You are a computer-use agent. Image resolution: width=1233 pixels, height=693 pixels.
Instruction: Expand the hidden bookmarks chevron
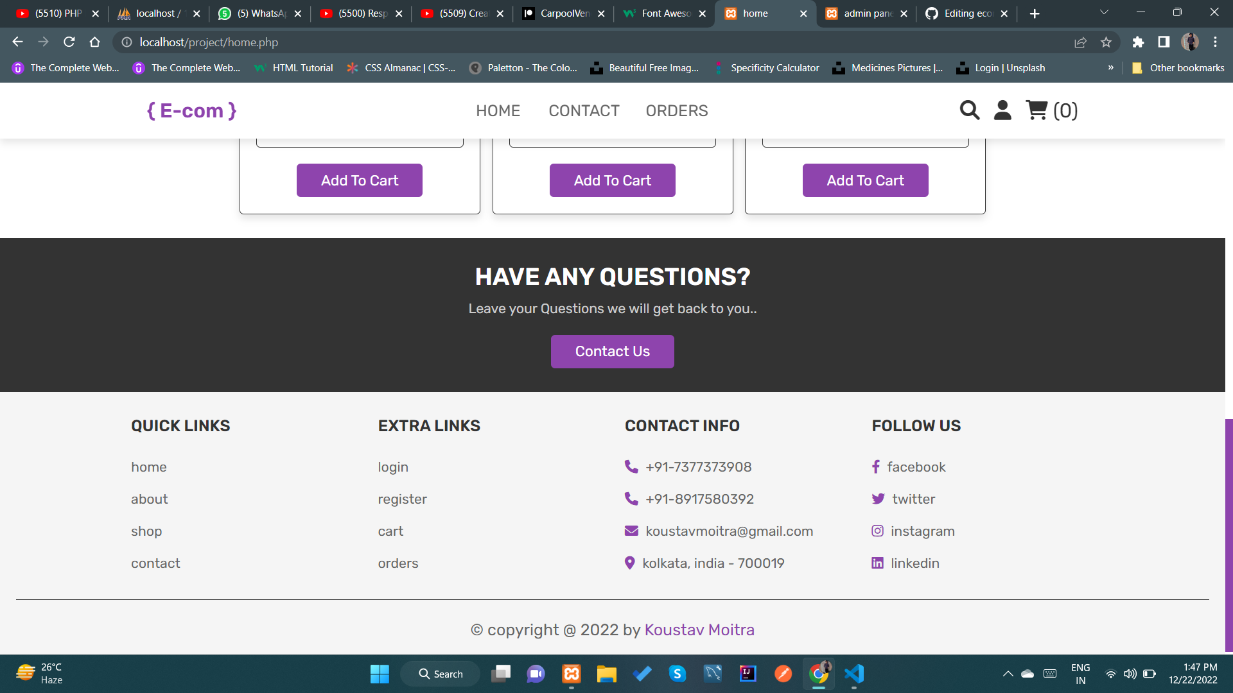[x=1110, y=68]
